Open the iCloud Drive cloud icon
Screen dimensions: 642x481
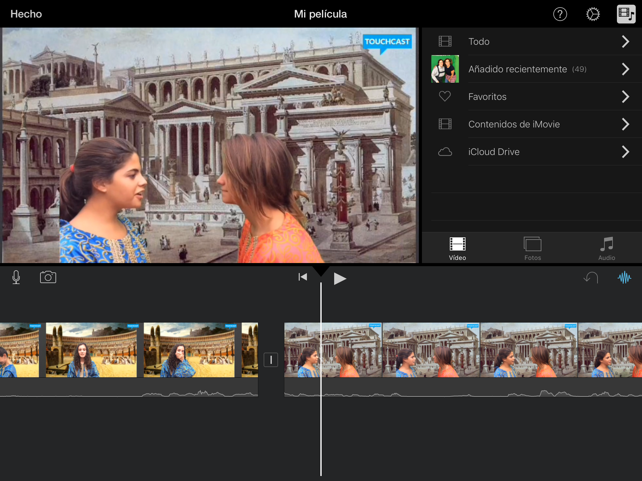pos(445,152)
